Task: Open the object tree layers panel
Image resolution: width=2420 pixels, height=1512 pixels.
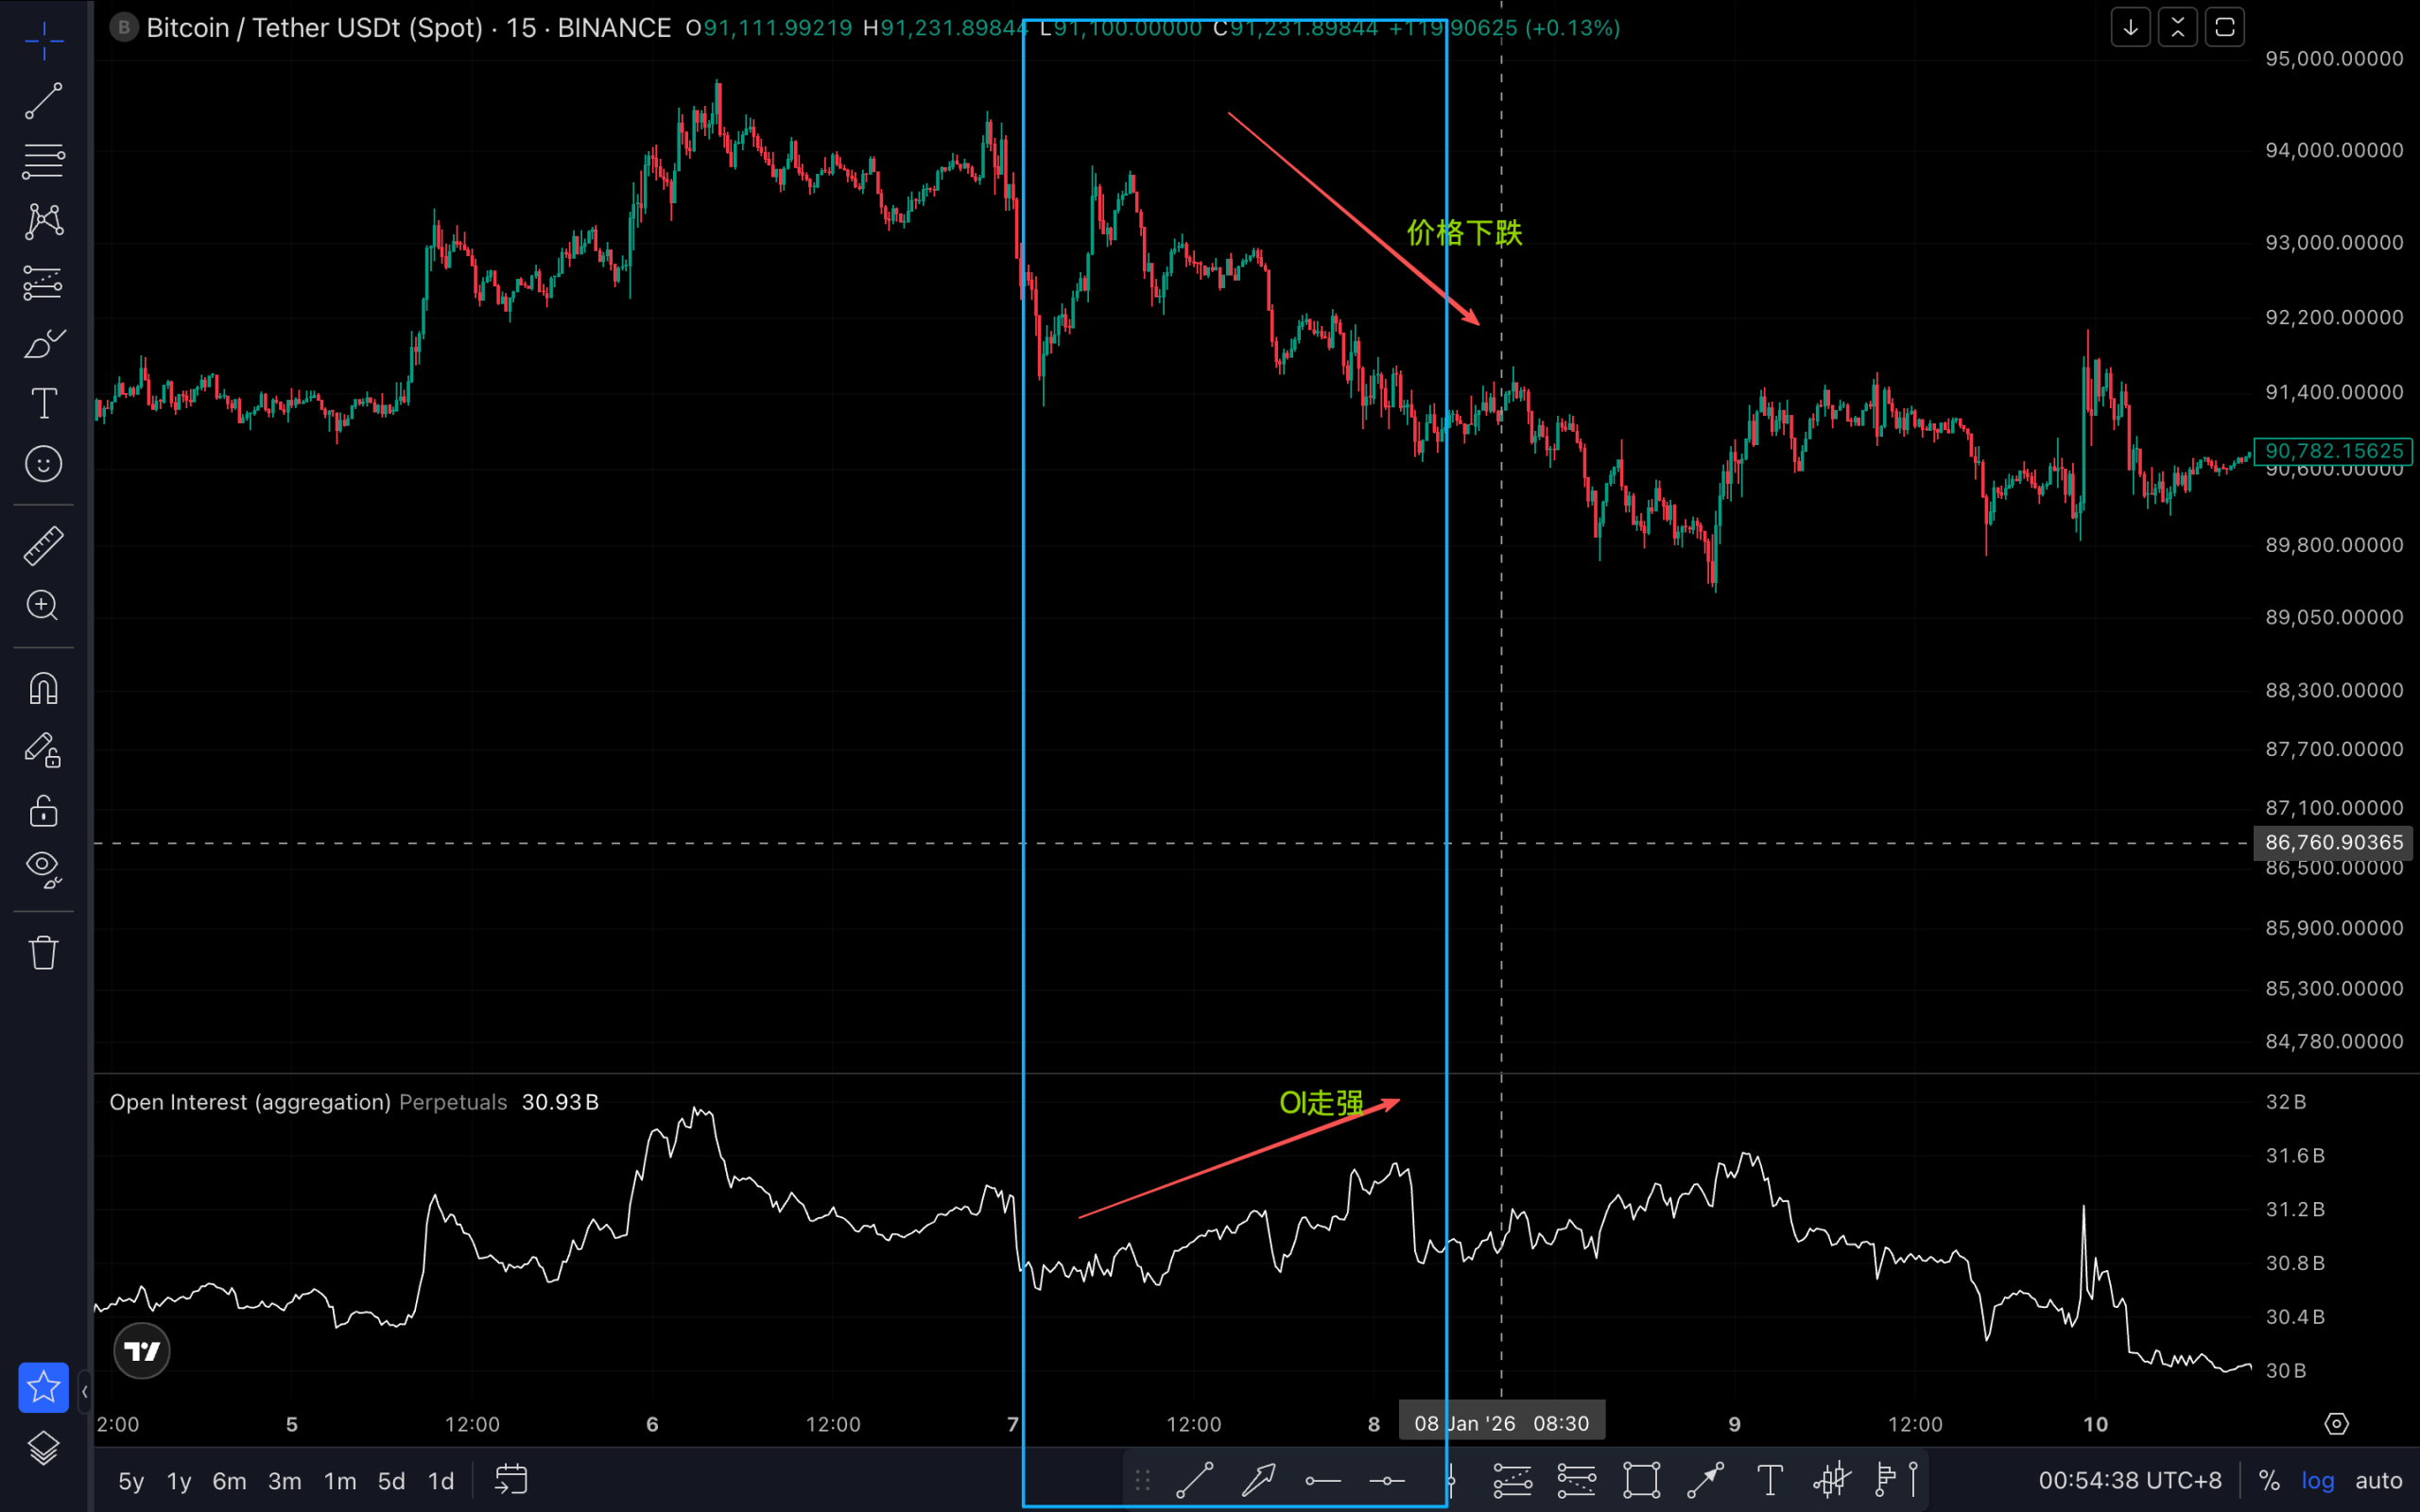Action: [x=43, y=1448]
